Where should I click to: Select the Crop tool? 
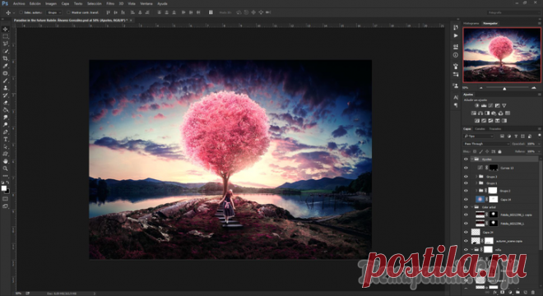[5, 58]
